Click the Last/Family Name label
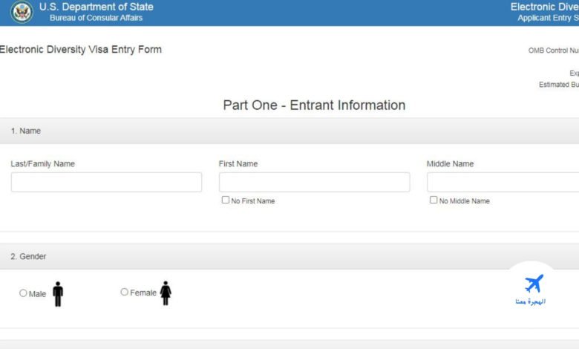Viewport: 579px width, 349px height. (x=43, y=163)
